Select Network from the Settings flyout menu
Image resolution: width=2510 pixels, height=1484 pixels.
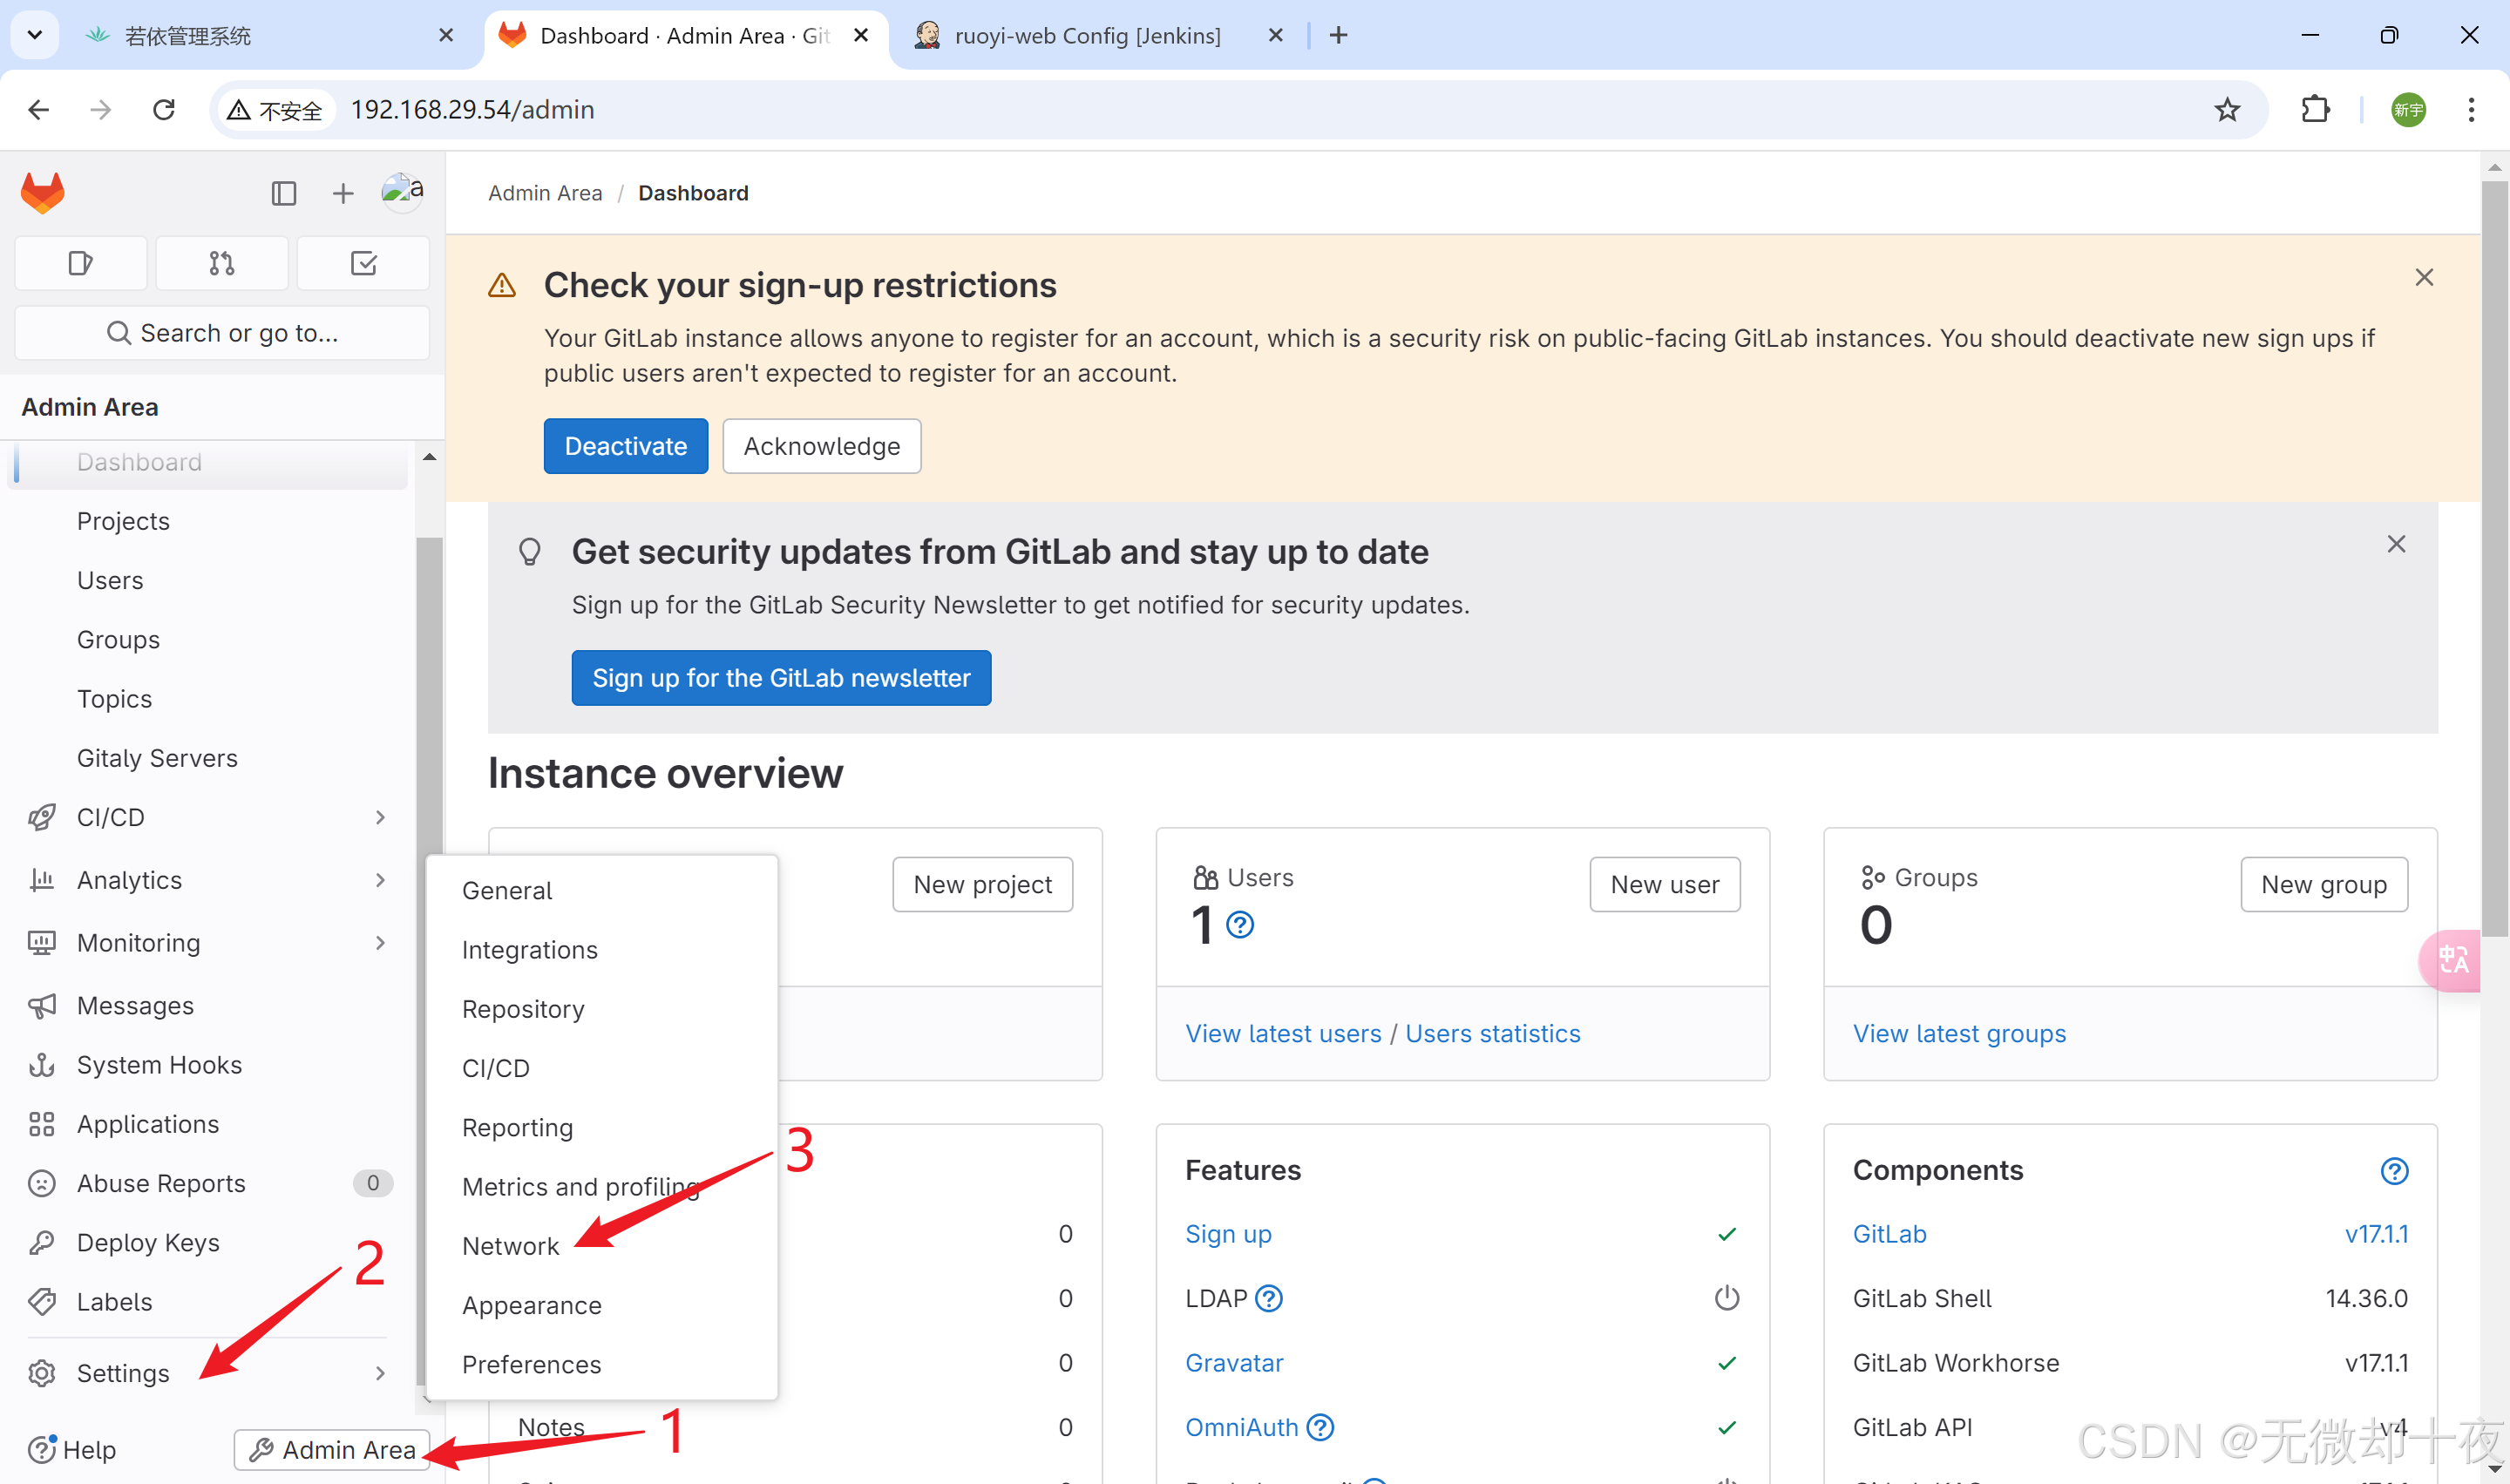[x=510, y=1246]
